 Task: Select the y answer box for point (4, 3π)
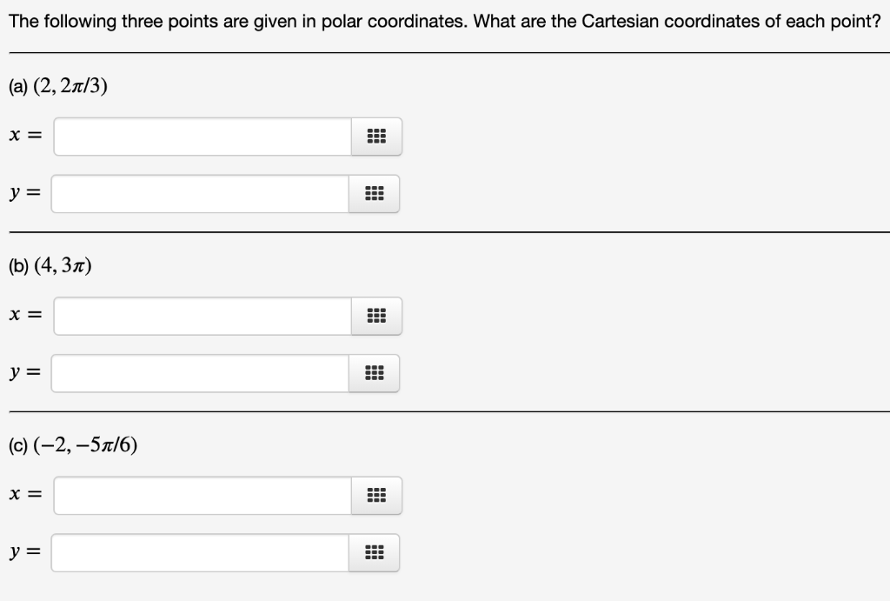(200, 373)
